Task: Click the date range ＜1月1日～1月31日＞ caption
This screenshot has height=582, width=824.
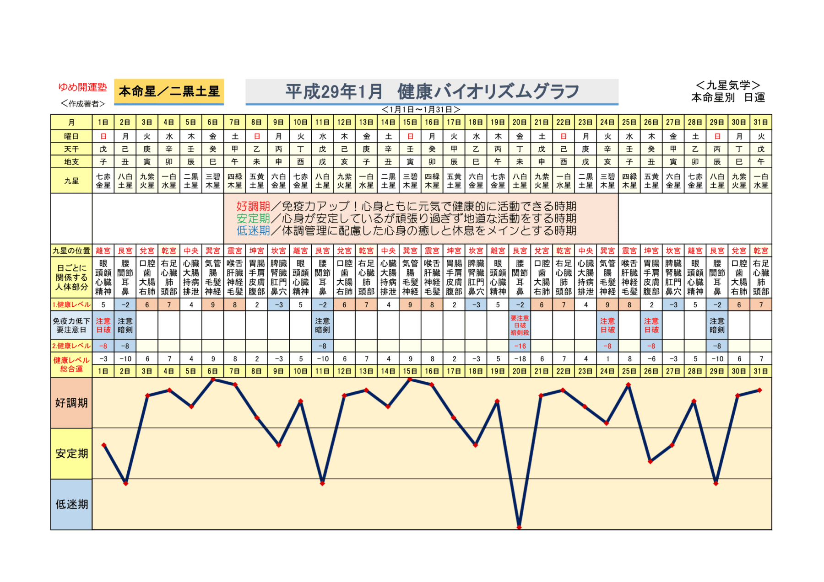Action: (421, 110)
